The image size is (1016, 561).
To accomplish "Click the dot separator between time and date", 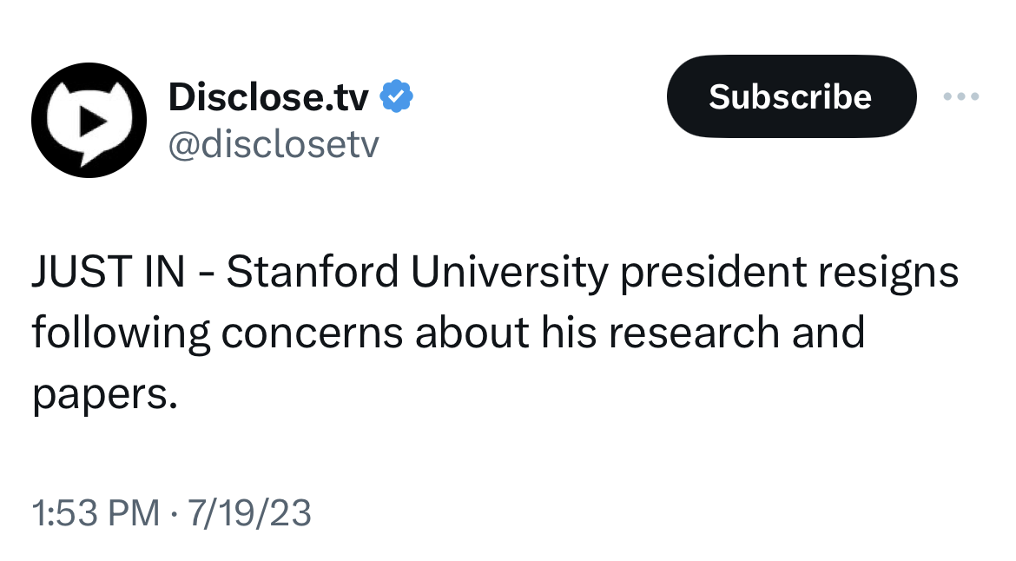I will coord(173,514).
